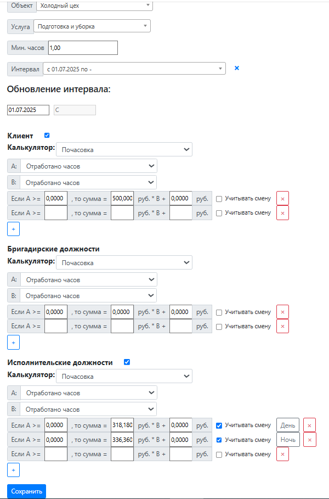Screen dimensions: 329x499
Task: Add a condition row to Клиент section
Action: pos(13,228)
